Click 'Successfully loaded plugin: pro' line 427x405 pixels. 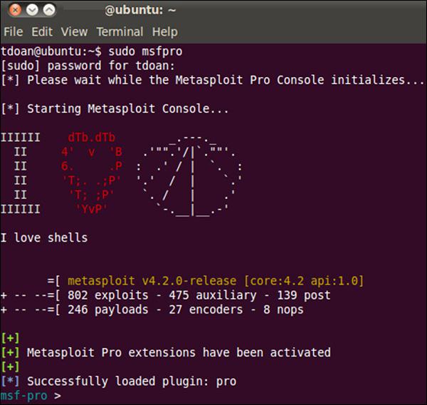point(118,381)
